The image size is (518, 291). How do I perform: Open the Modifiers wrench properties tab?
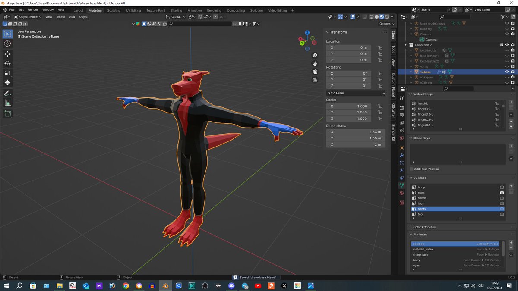pyautogui.click(x=401, y=155)
